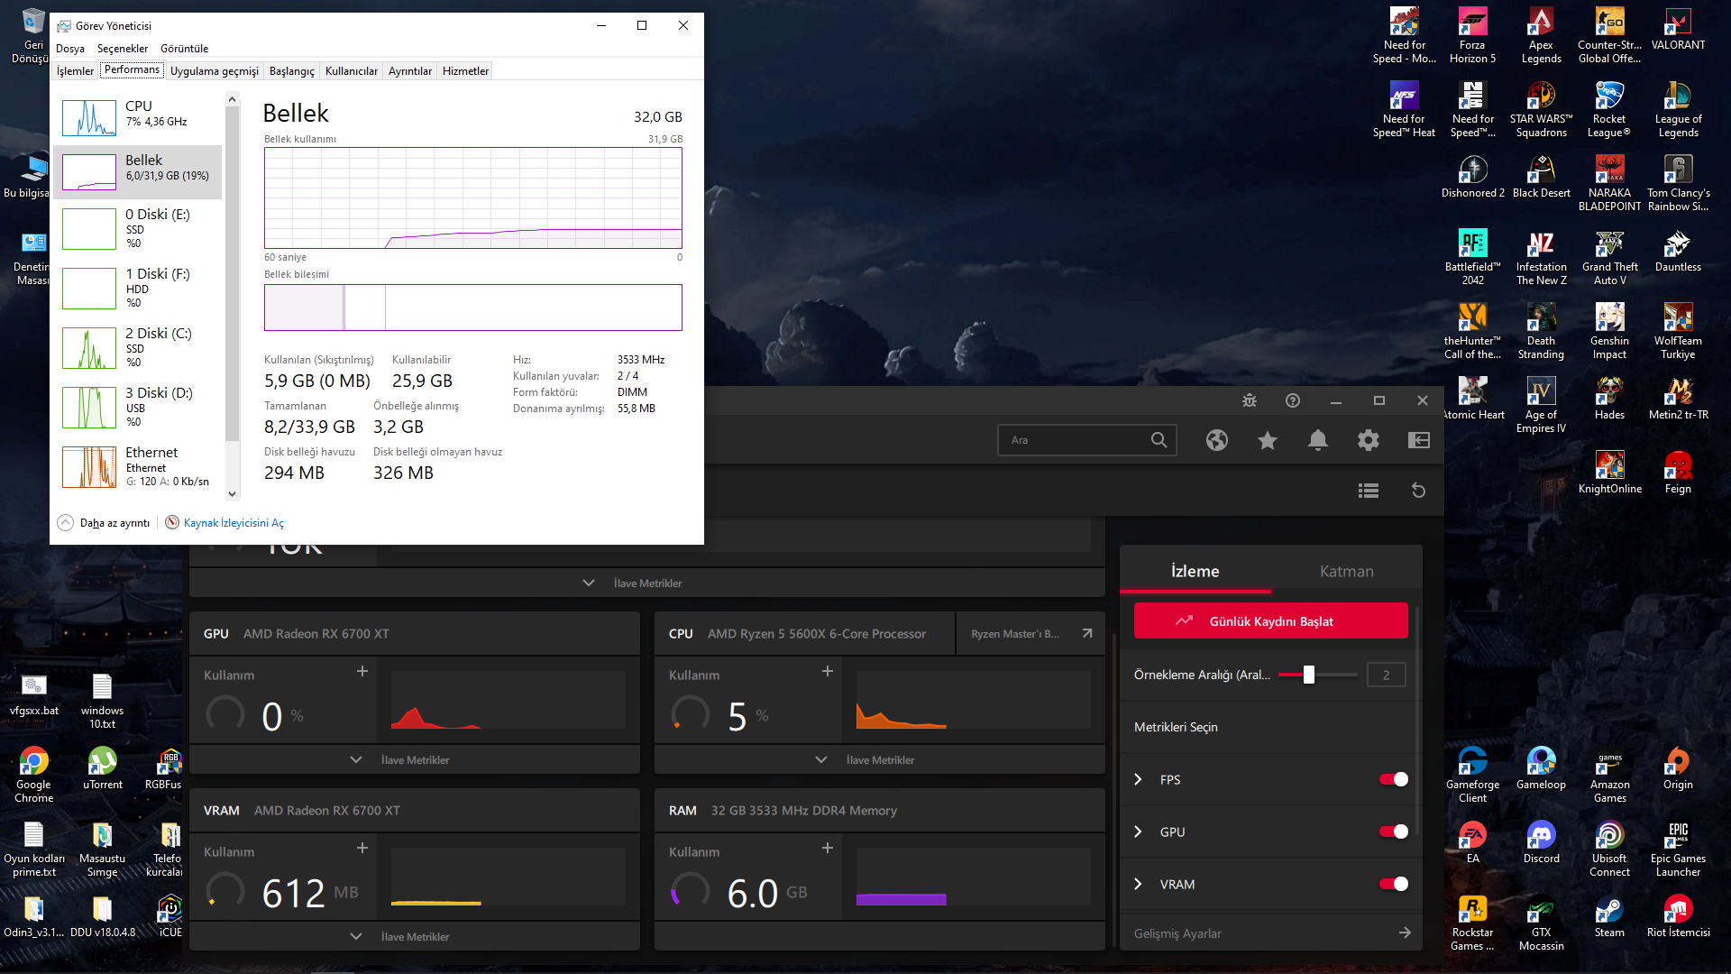Viewport: 1731px width, 974px height.
Task: Open the AMD help question-mark icon
Action: [1293, 400]
